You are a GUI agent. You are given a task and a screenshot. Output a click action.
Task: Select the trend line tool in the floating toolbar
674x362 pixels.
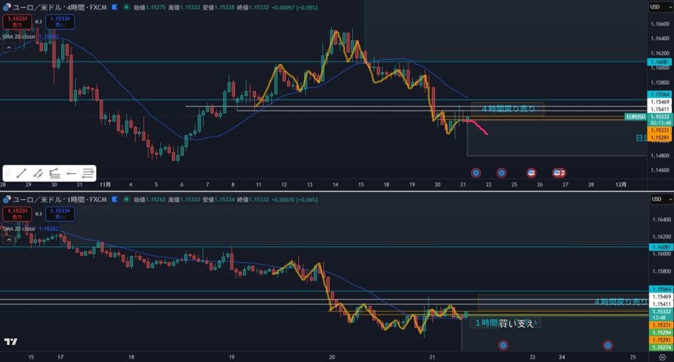click(22, 173)
